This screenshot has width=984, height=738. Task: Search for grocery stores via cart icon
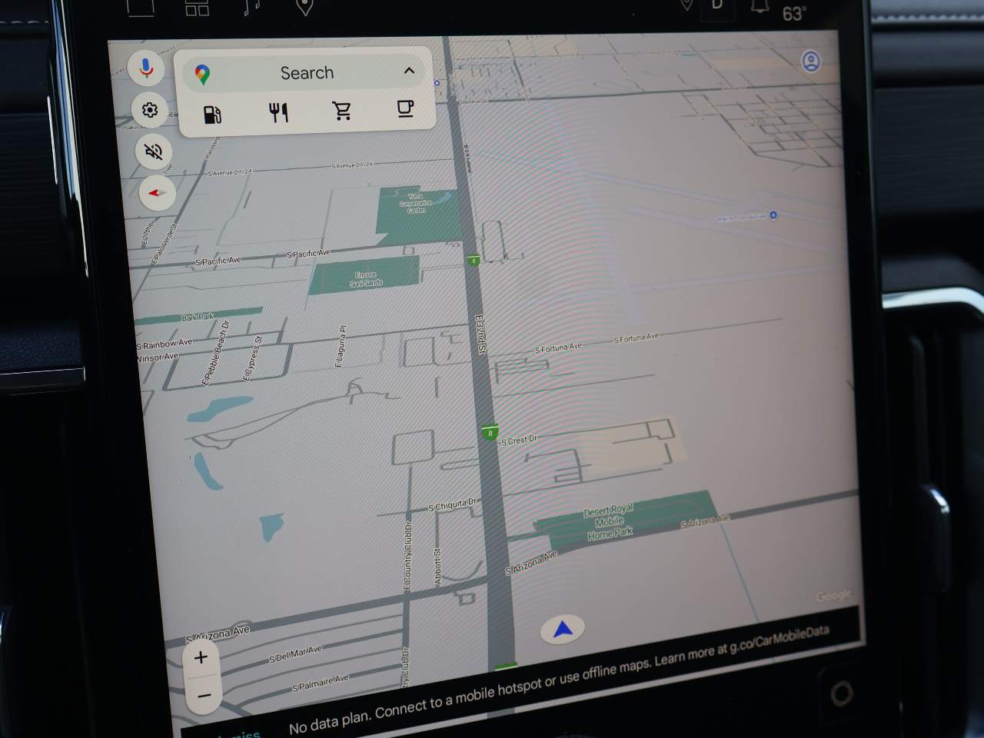342,111
